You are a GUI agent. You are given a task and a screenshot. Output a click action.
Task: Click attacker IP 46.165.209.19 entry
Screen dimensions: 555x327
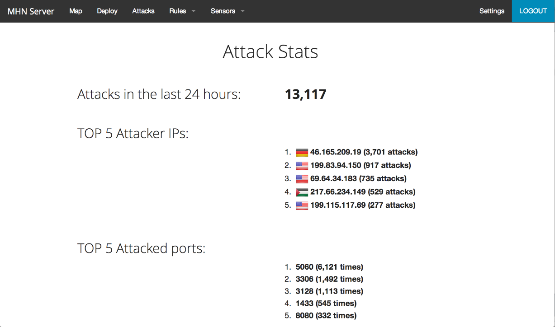coord(336,152)
